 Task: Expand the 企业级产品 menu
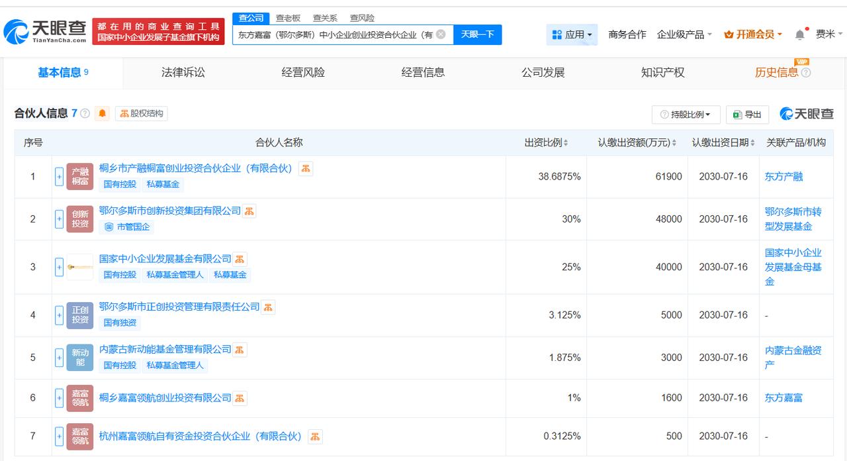coord(684,34)
